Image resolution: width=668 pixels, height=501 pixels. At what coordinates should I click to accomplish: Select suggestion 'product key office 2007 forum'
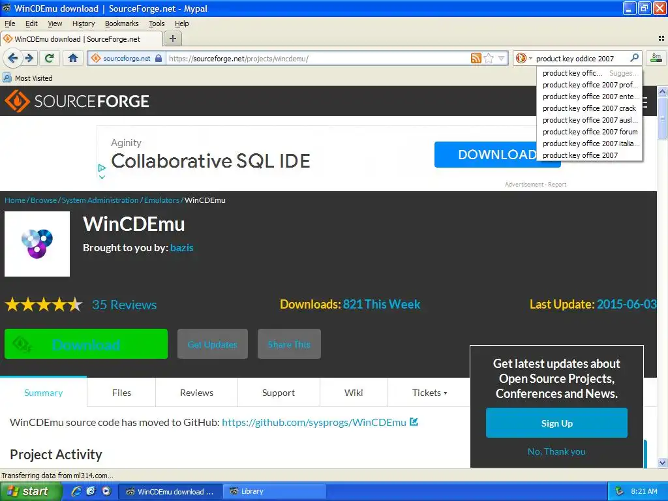coord(589,132)
